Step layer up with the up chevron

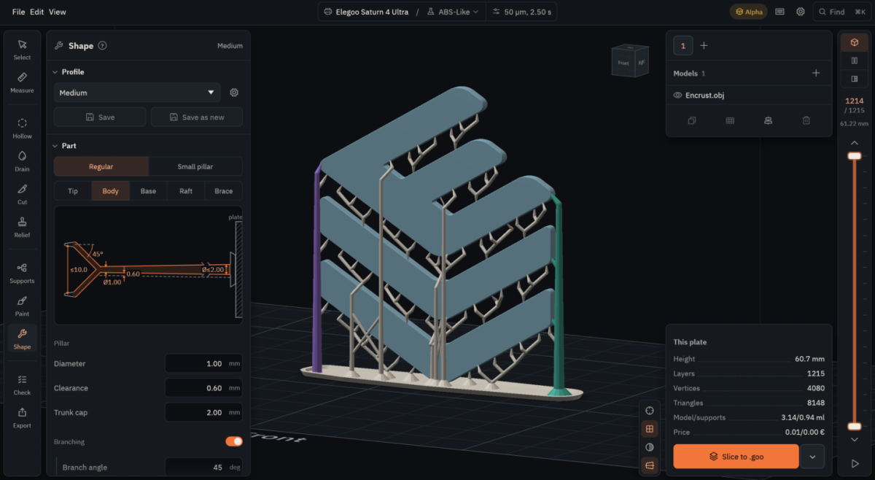point(855,142)
